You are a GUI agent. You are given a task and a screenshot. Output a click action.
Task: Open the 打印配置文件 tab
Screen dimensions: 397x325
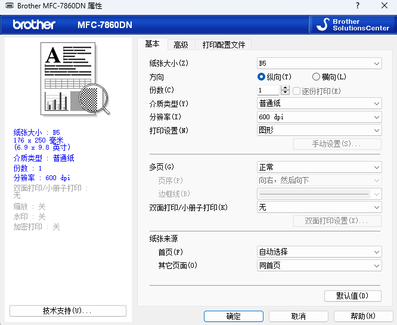tap(224, 45)
